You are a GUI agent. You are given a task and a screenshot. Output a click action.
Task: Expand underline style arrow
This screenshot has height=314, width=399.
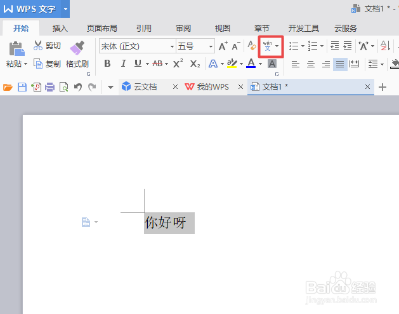tap(147, 64)
